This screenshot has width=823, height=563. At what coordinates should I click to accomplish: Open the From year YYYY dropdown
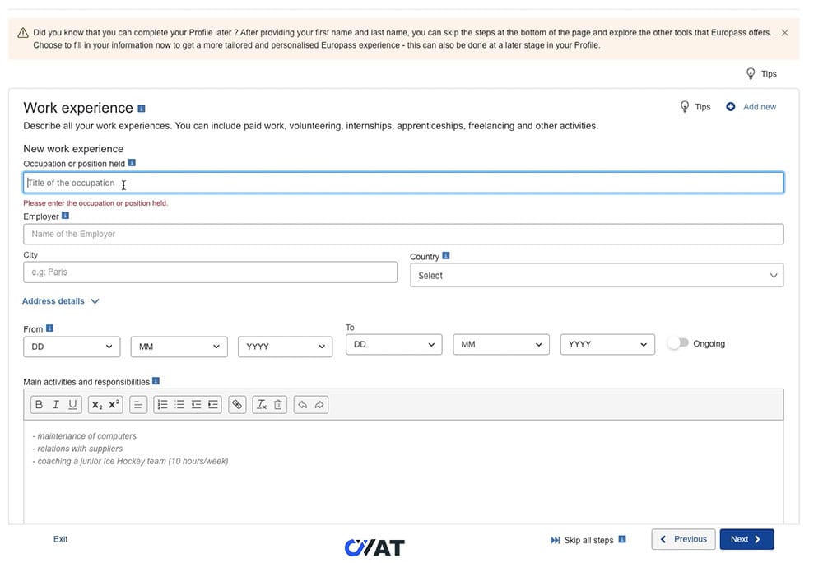285,347
